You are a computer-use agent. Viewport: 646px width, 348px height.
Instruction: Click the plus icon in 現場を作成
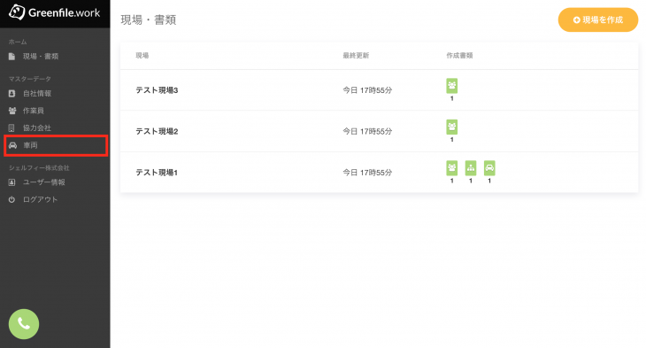576,19
